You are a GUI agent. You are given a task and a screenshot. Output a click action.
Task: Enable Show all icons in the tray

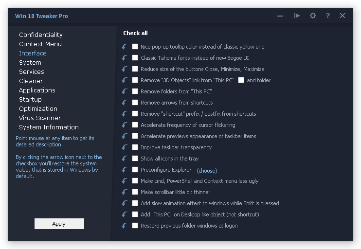click(x=135, y=159)
